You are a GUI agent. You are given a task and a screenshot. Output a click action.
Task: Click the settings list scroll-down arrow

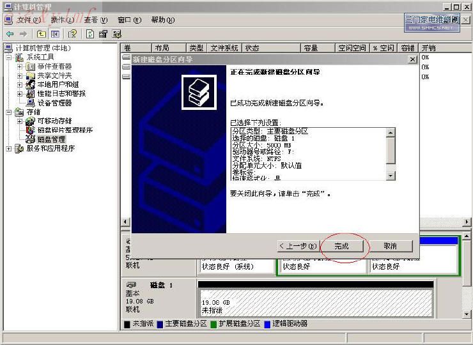coord(391,176)
